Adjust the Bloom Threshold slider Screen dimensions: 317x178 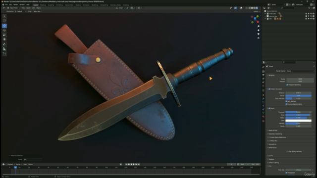[x=298, y=112]
